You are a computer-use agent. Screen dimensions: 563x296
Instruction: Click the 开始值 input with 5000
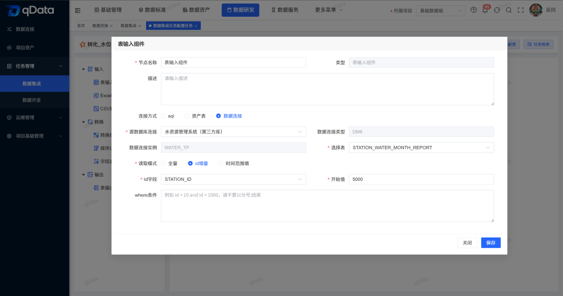[421, 179]
